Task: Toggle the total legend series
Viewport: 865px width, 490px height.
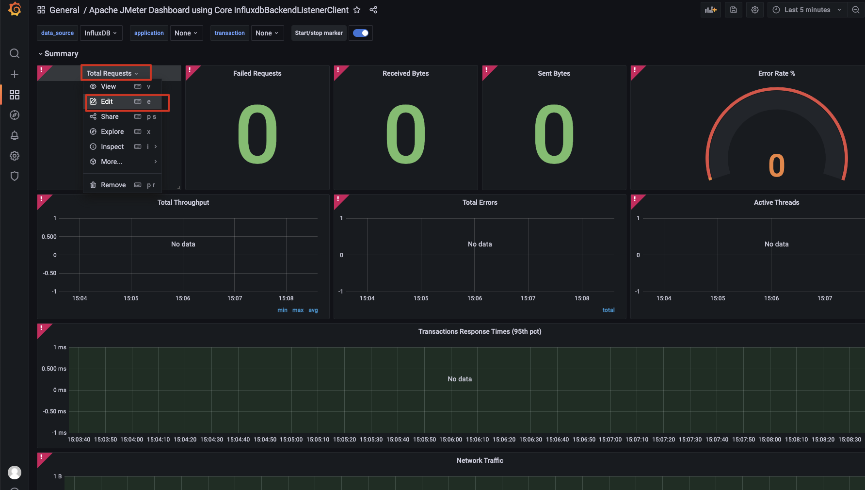Action: (x=609, y=310)
